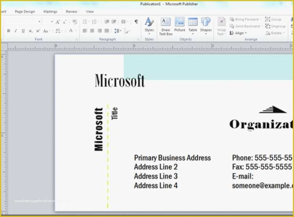This screenshot has width=294, height=217.
Task: Open Line Spacing options
Action: tap(118, 31)
